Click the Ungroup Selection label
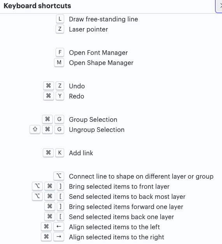 (96, 130)
